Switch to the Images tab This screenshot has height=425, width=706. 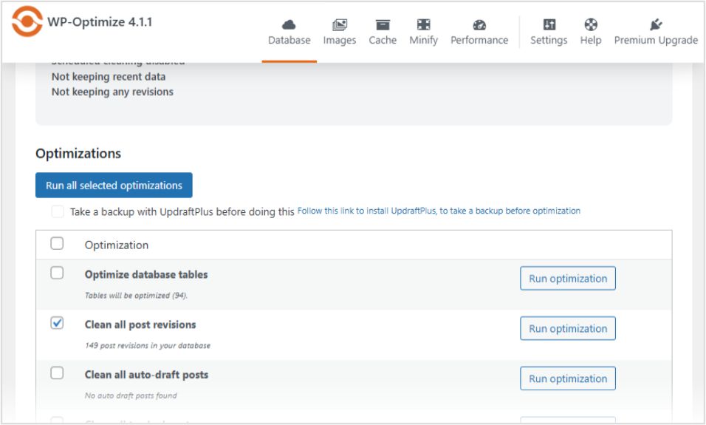(x=340, y=40)
